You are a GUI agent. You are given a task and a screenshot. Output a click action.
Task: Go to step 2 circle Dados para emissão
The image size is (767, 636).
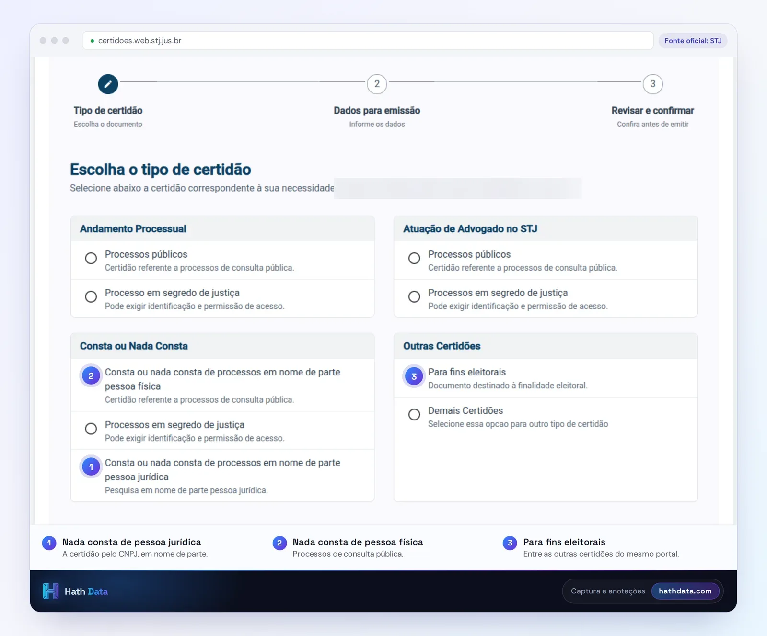377,84
